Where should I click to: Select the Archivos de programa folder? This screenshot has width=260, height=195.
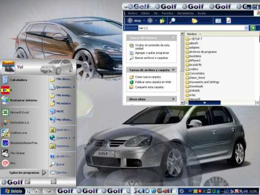pyautogui.click(x=201, y=52)
